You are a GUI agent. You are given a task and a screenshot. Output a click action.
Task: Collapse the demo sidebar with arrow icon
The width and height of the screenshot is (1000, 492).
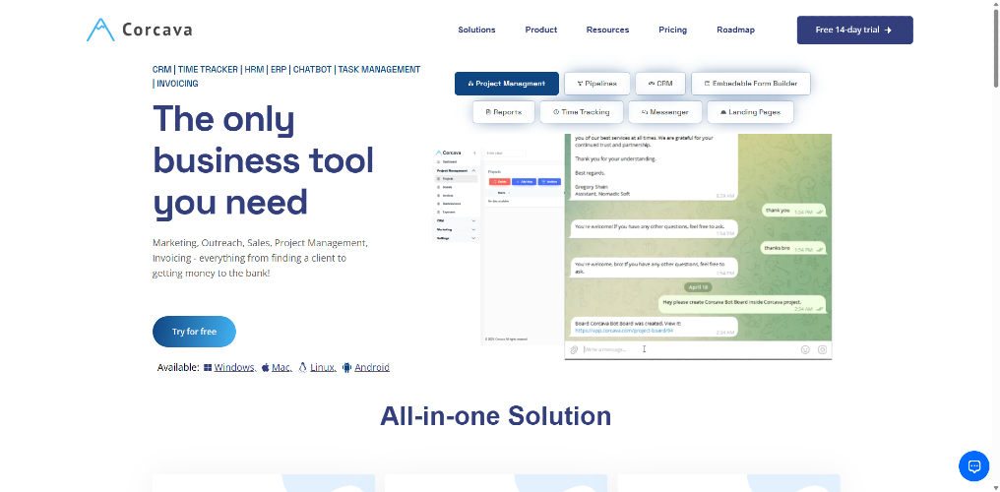tap(474, 153)
